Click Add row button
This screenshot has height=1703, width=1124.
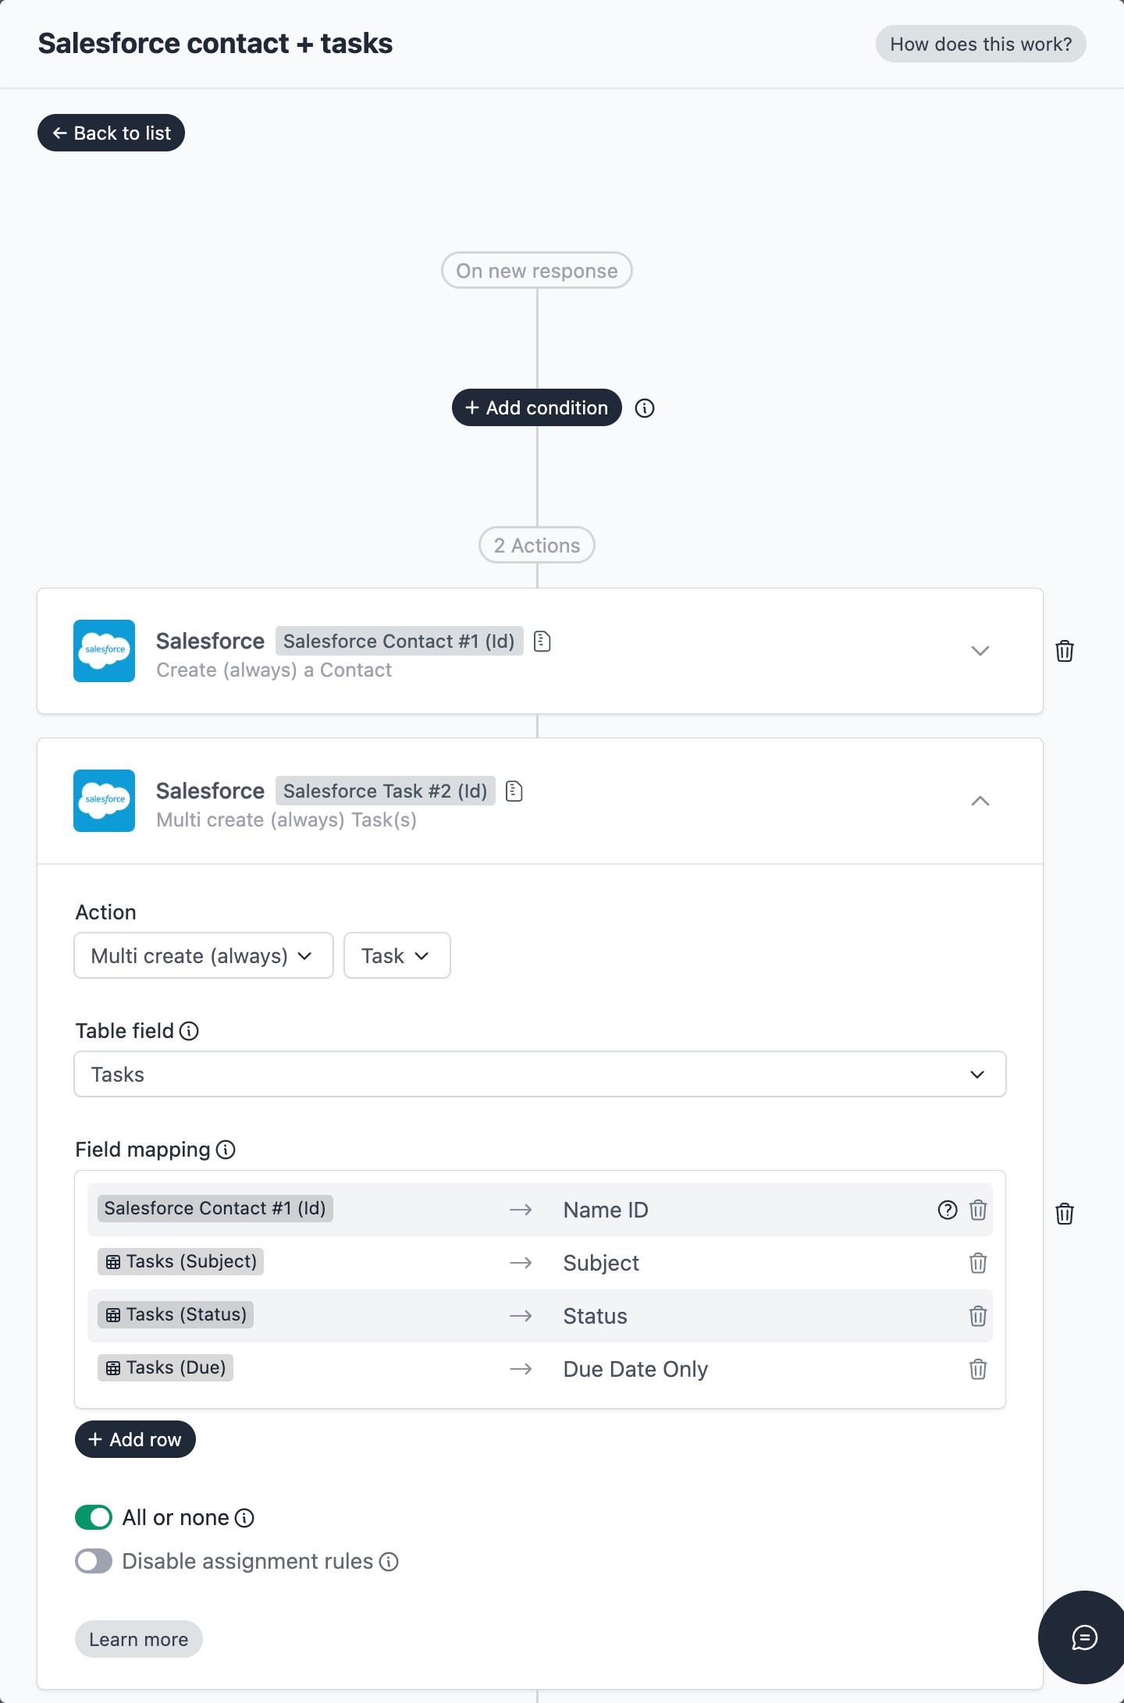[135, 1439]
